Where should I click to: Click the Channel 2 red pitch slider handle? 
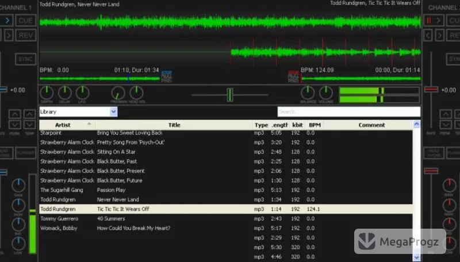pyautogui.click(x=431, y=90)
